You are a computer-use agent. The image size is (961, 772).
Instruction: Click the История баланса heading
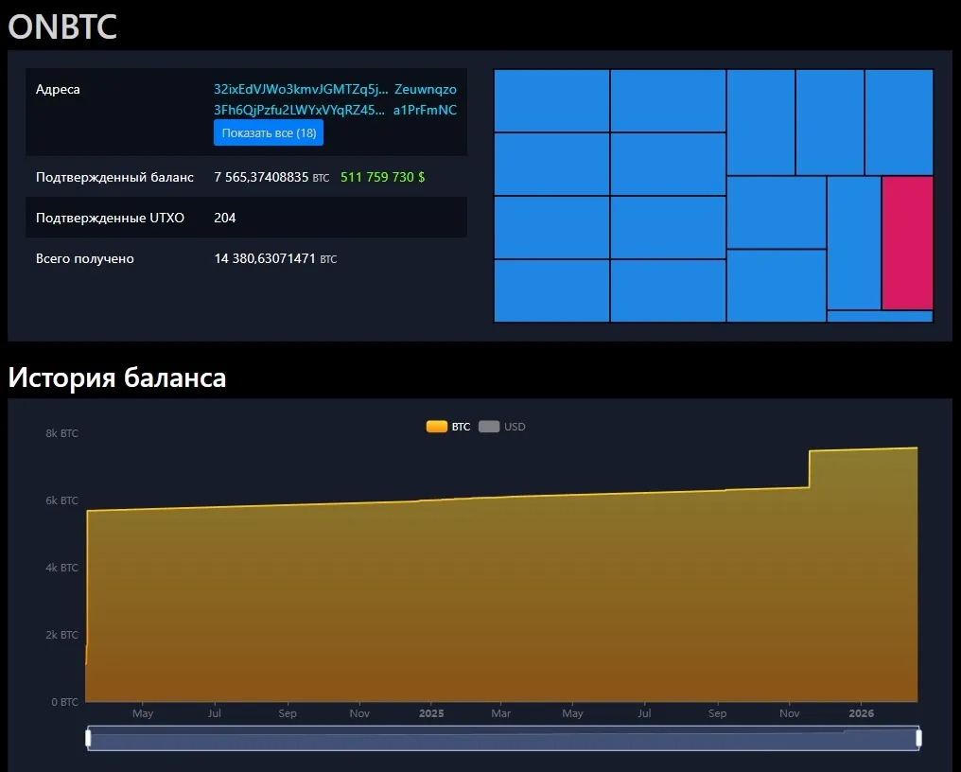point(117,377)
